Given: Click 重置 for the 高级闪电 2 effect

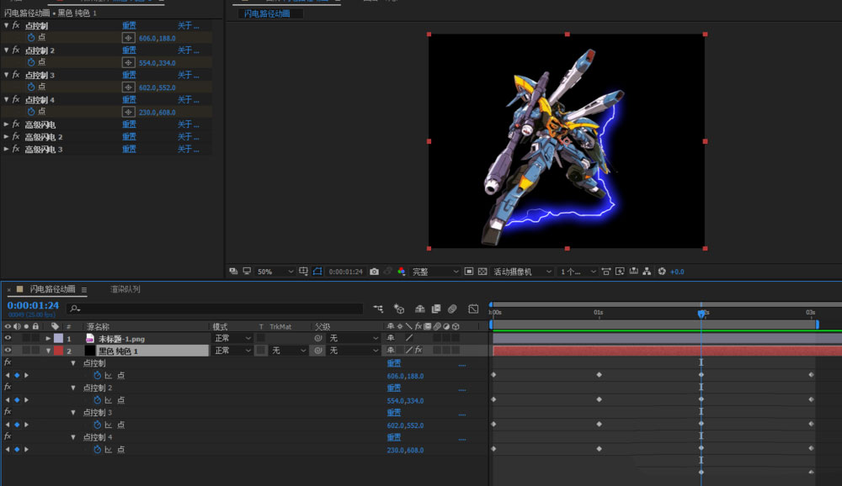Looking at the screenshot, I should [x=129, y=136].
